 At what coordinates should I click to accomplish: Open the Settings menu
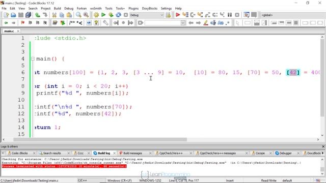[x=167, y=9]
